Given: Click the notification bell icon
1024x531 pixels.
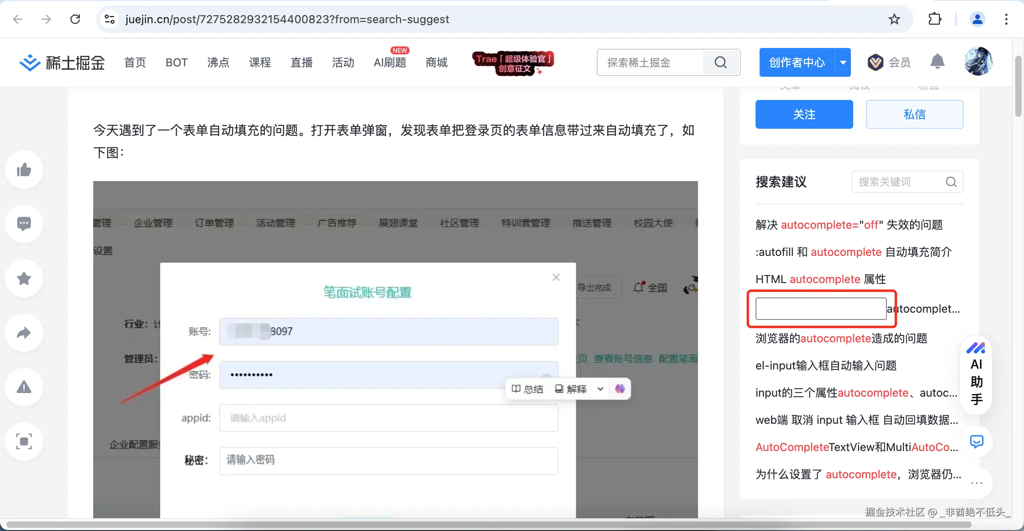Looking at the screenshot, I should coord(937,62).
